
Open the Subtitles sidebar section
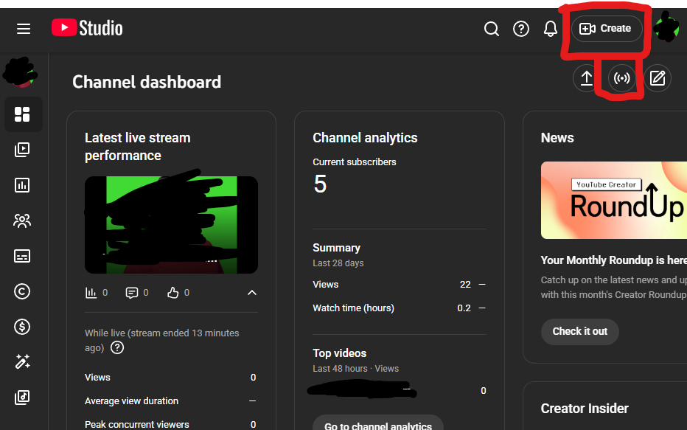(21, 256)
